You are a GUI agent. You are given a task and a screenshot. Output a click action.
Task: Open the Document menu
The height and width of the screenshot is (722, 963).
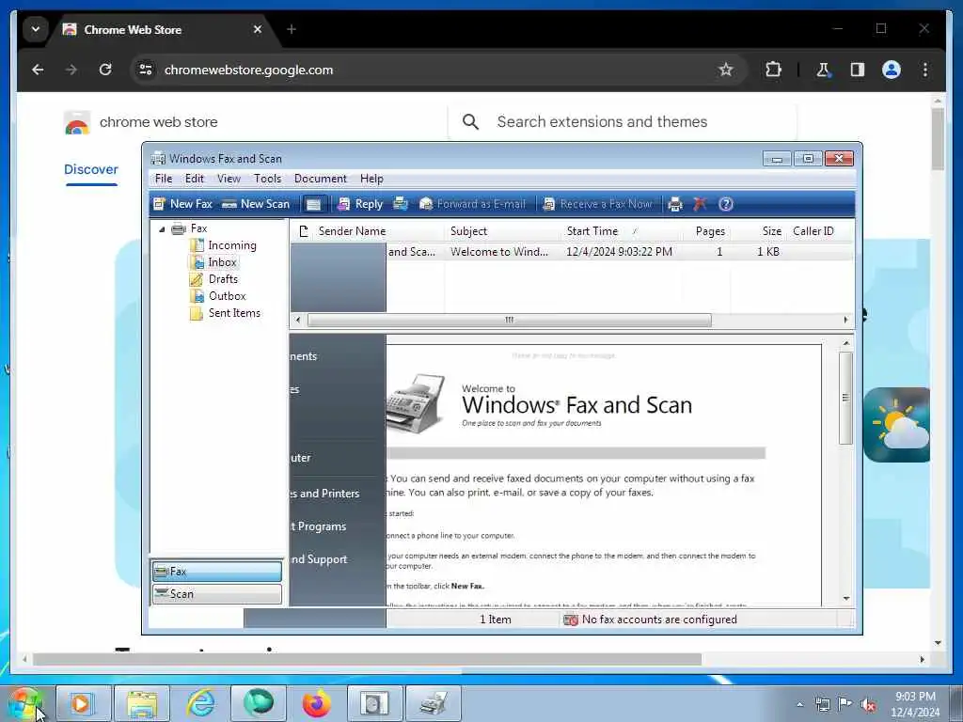pyautogui.click(x=320, y=179)
